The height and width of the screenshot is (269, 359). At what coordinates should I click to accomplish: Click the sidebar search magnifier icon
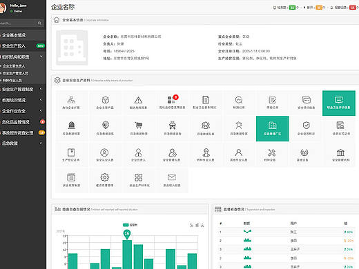(x=39, y=23)
